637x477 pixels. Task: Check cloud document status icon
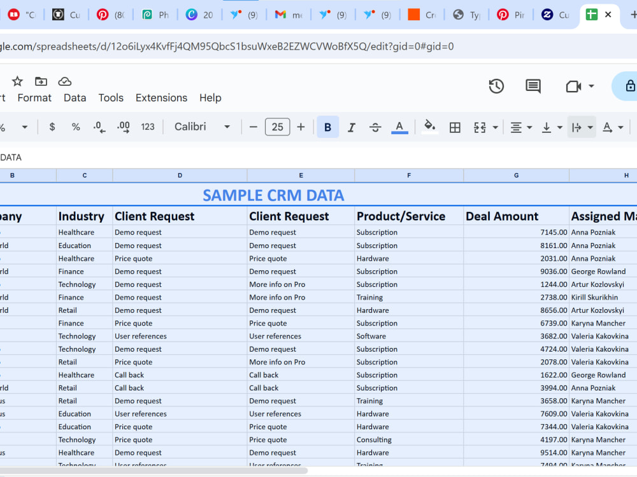pyautogui.click(x=65, y=81)
